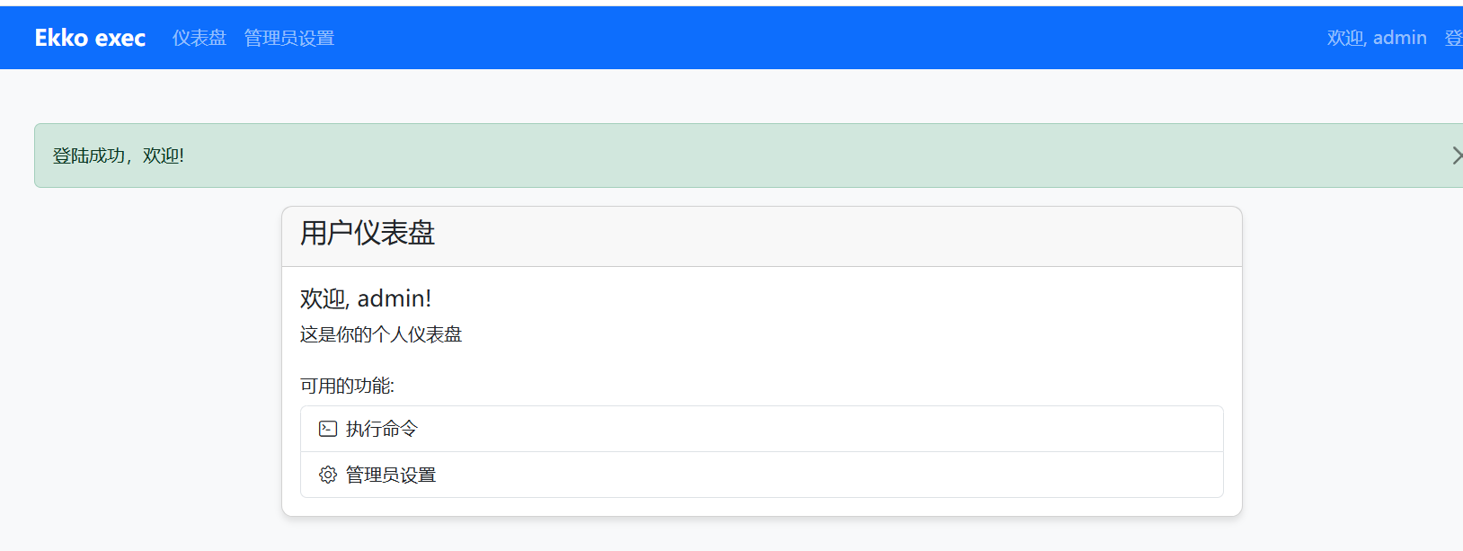The height and width of the screenshot is (551, 1463).
Task: Click blank space in the 管理员设置 list row
Action: pyautogui.click(x=809, y=475)
